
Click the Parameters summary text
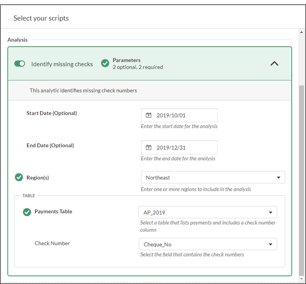pyautogui.click(x=137, y=64)
